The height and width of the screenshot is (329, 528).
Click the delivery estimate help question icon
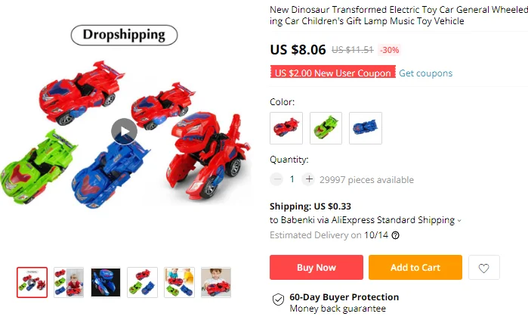click(396, 235)
